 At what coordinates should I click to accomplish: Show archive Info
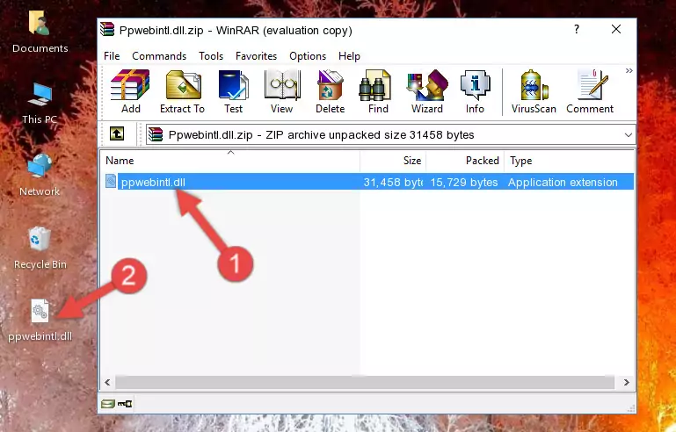(x=475, y=91)
